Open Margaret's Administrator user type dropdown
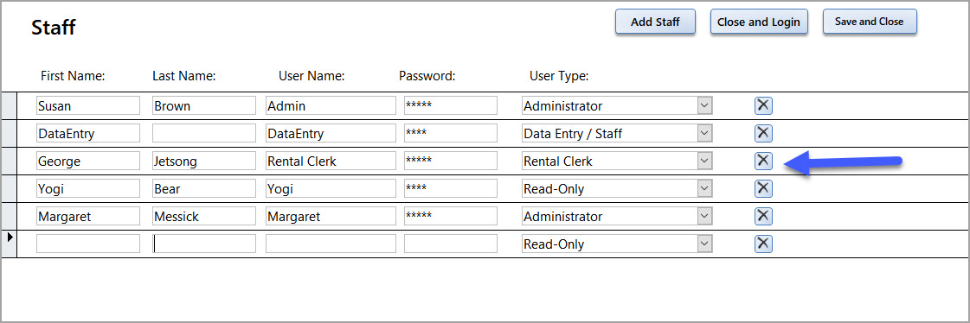This screenshot has height=323, width=970. [704, 216]
